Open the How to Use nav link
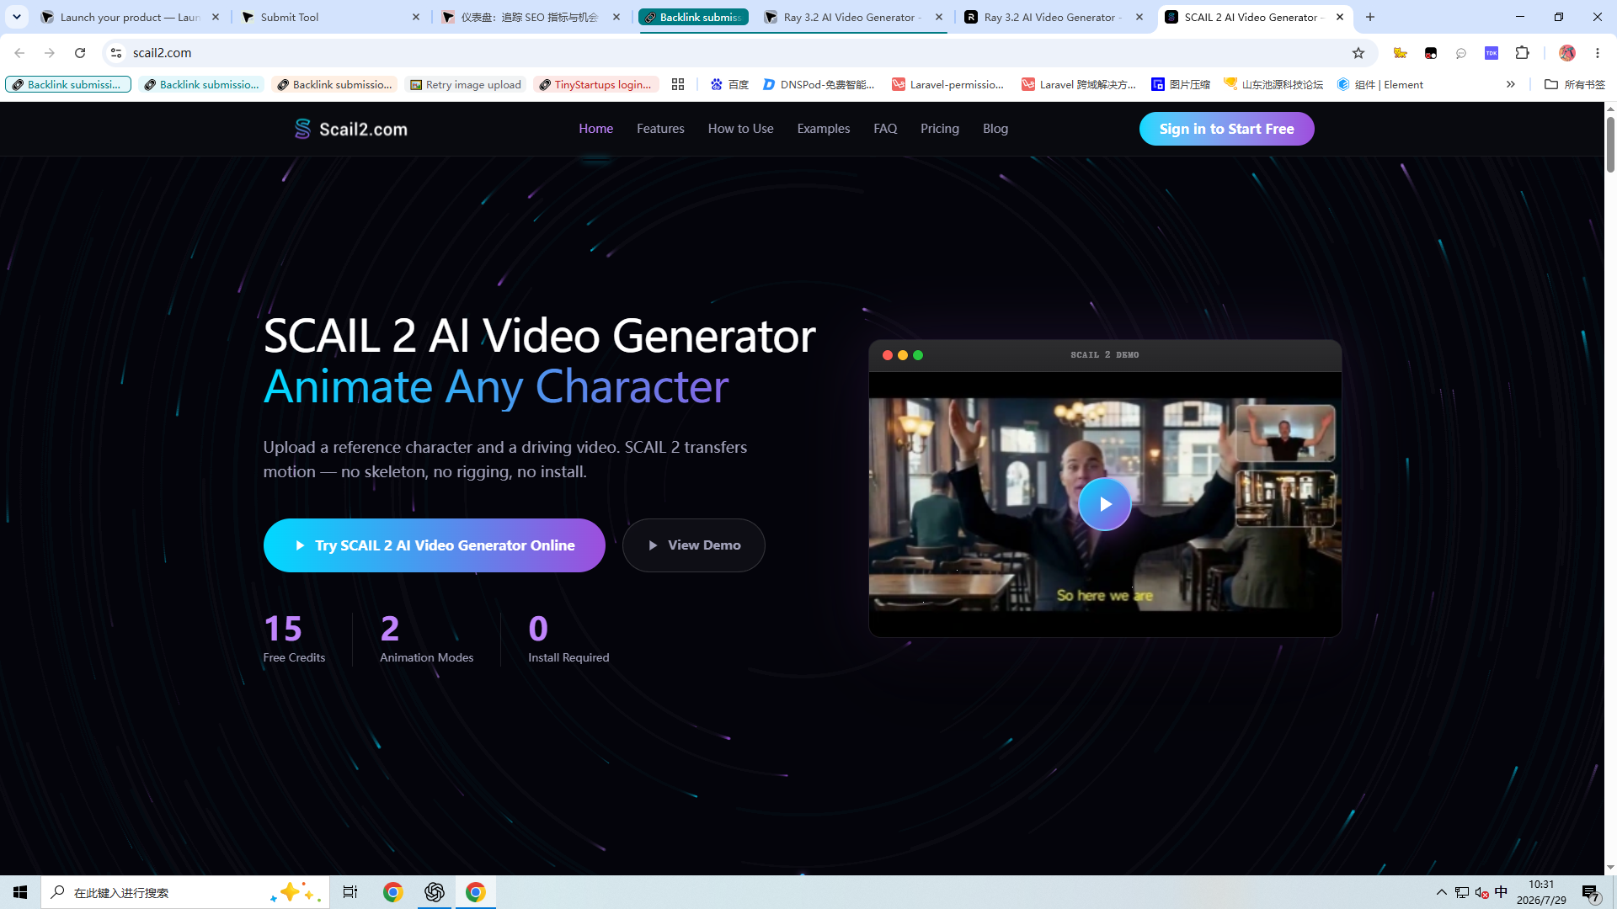Viewport: 1617px width, 909px height. tap(741, 129)
